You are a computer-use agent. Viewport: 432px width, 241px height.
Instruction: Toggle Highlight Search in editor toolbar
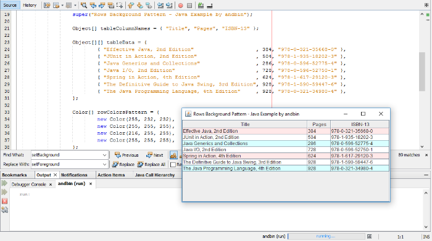110,5
